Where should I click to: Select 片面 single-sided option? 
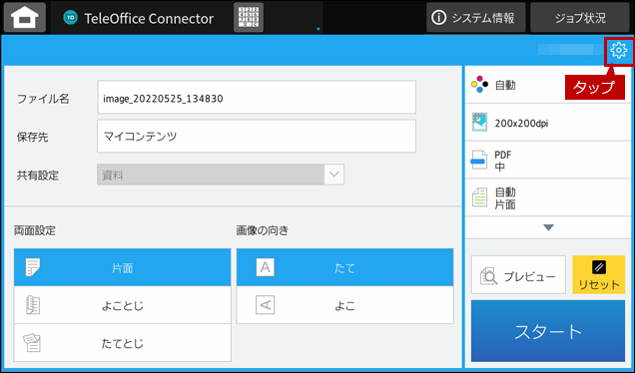[x=122, y=267]
